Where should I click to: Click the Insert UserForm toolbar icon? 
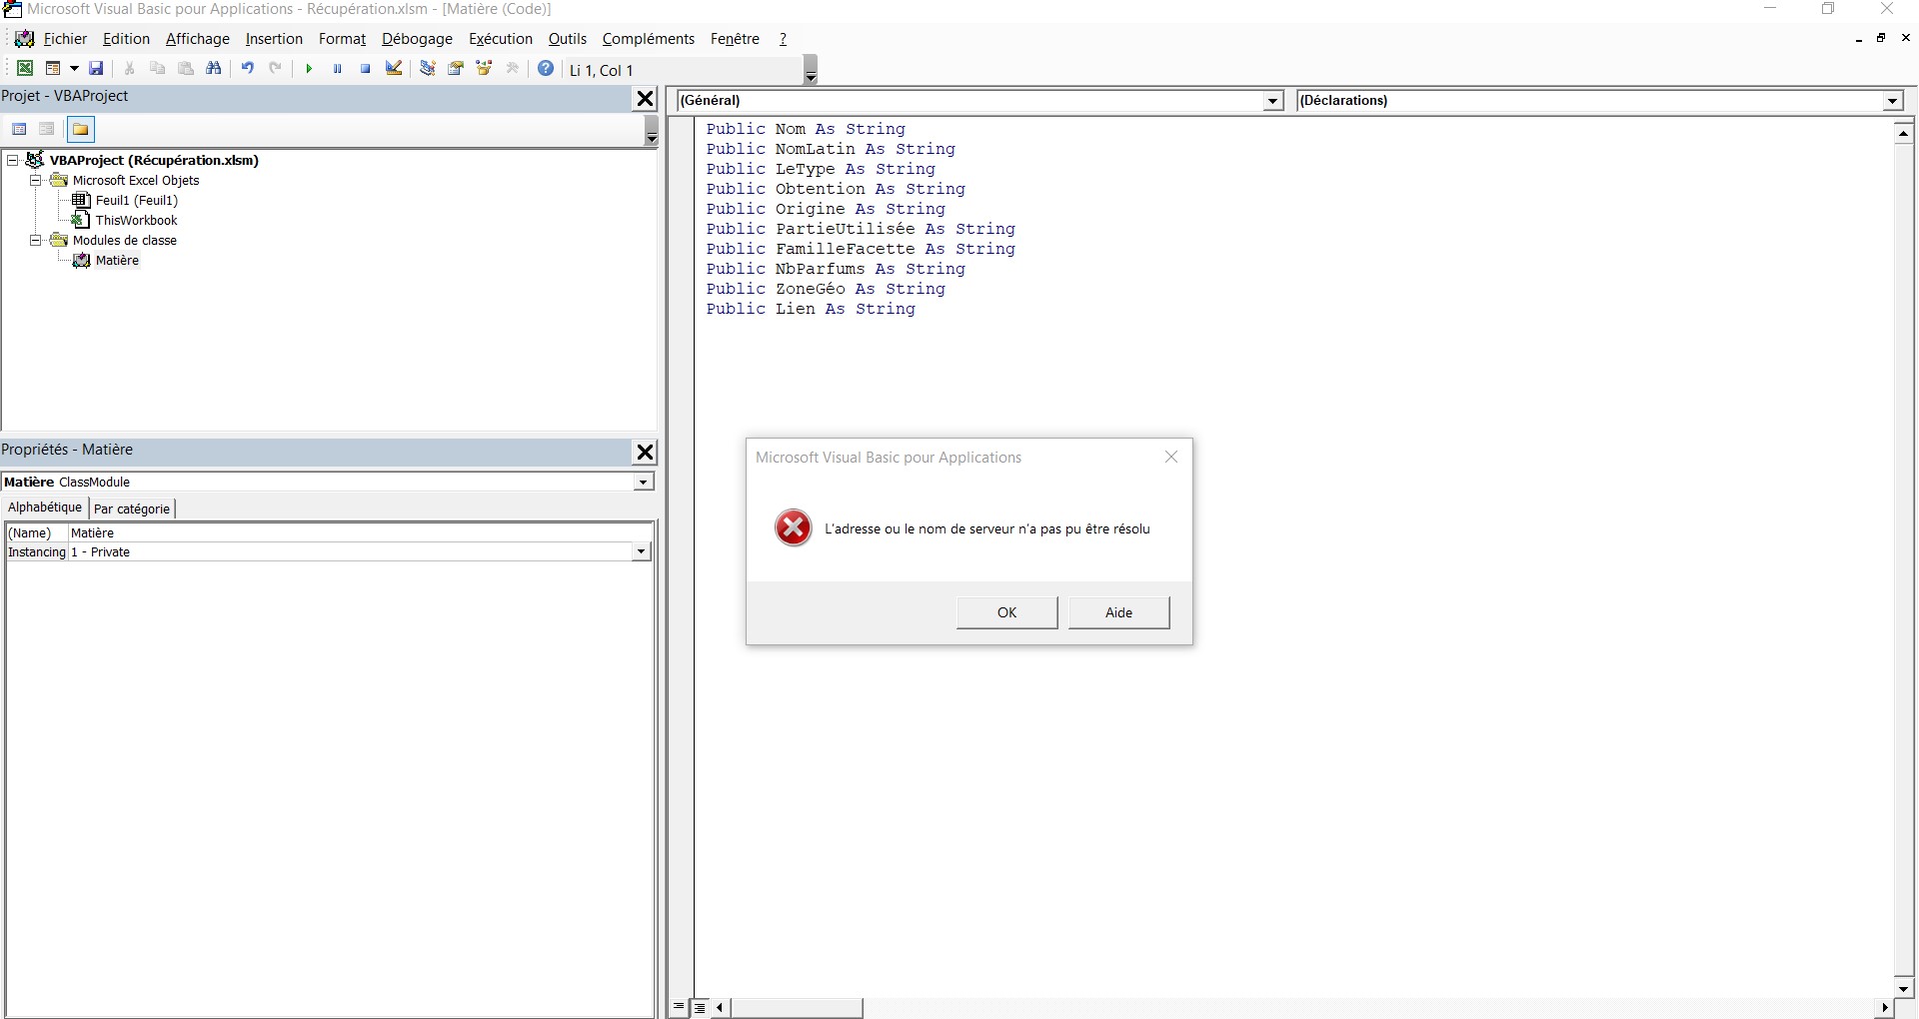tap(53, 69)
